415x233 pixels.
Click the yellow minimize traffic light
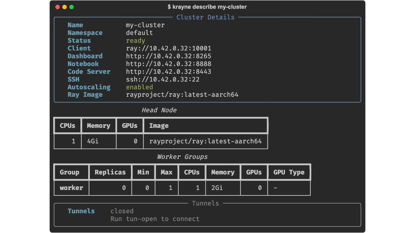pyautogui.click(x=64, y=6)
